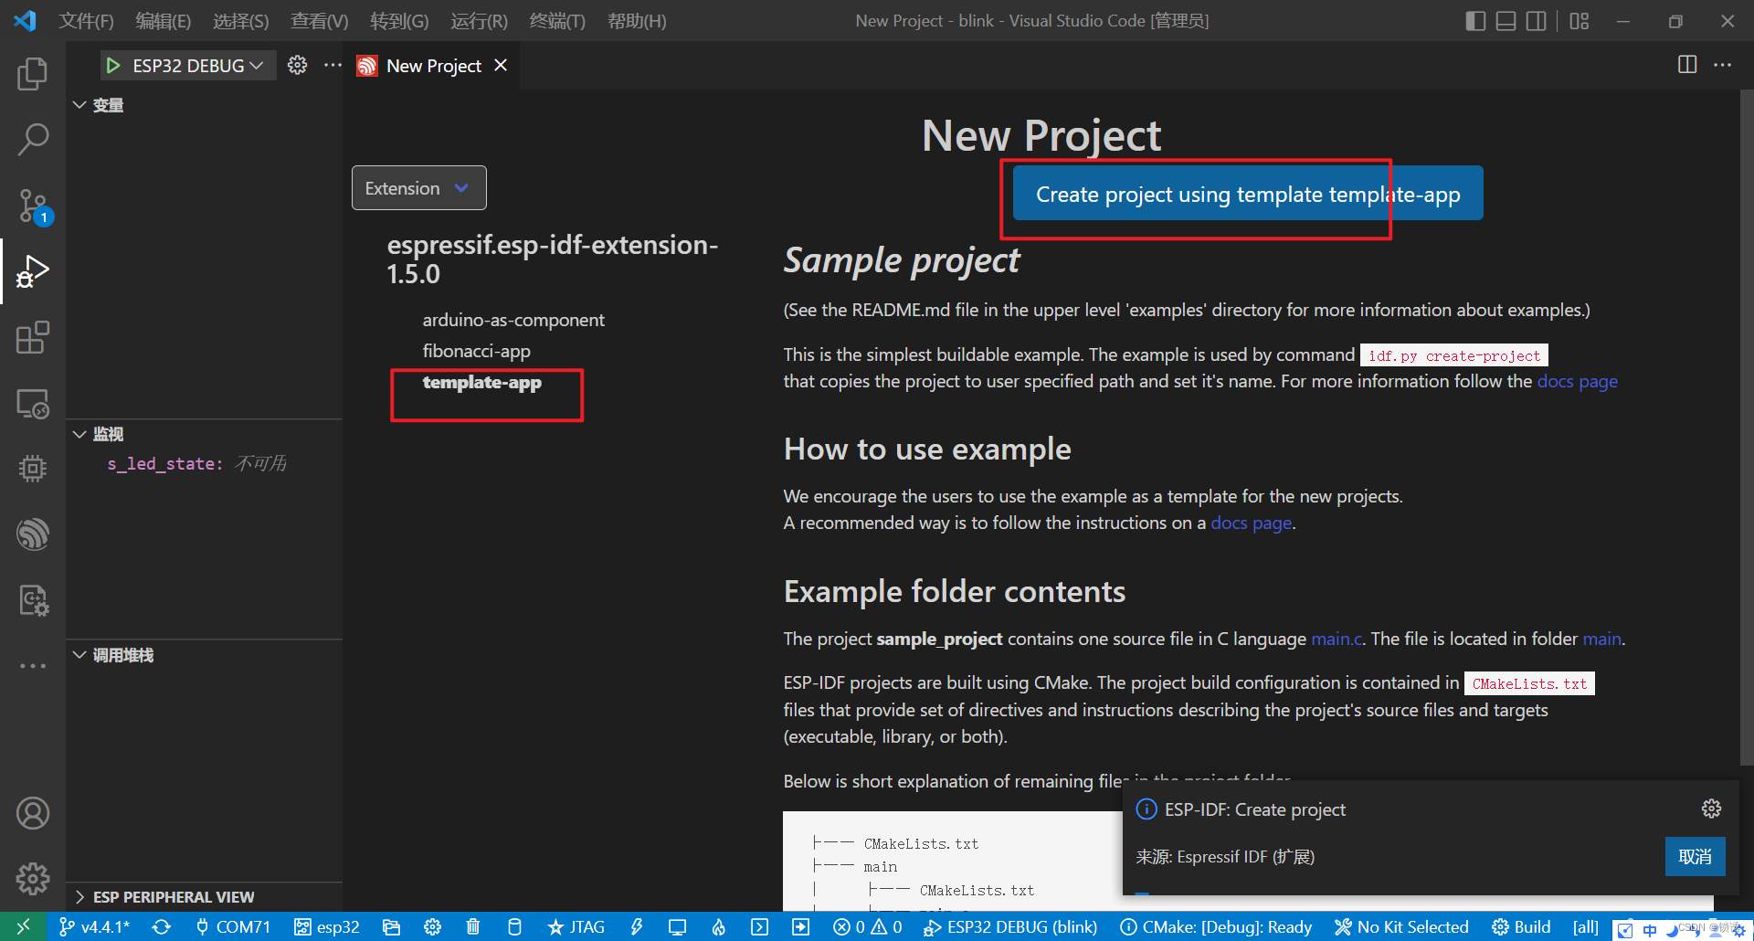Open the 编辑(E) menu

[163, 20]
